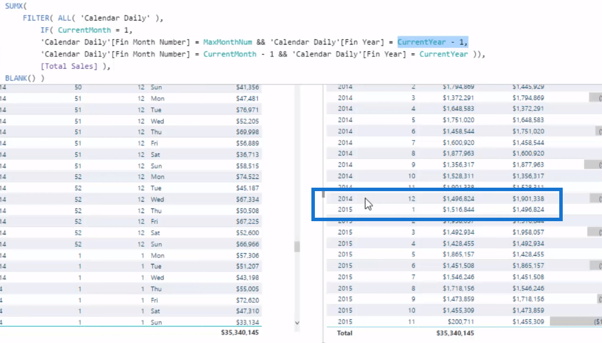Select the $1,877,963 sales in 2014 month 8 row
The image size is (602, 343).
click(458, 154)
